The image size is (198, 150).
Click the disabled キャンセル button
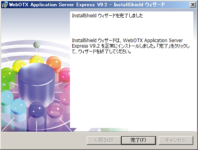click(x=176, y=140)
